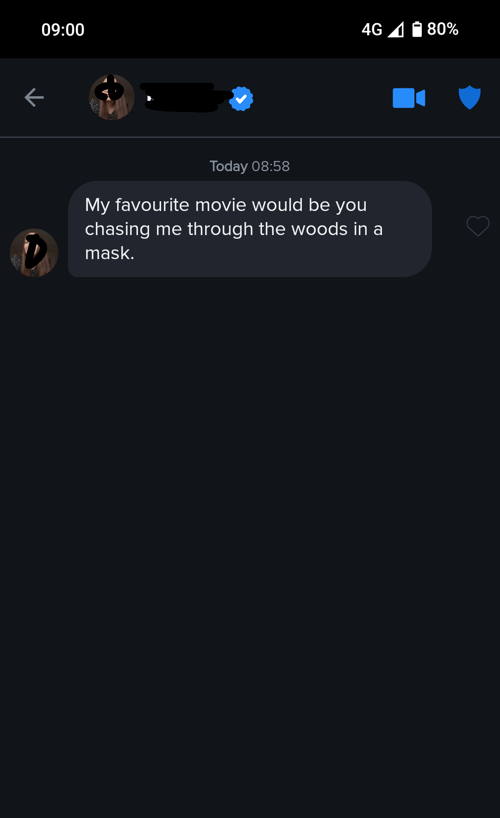
Task: Tap the 09:00 clock in status bar
Action: pos(63,30)
